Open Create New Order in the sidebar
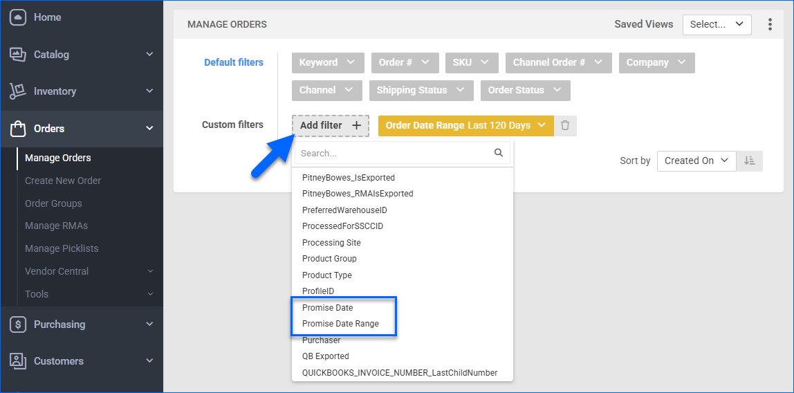 point(63,181)
